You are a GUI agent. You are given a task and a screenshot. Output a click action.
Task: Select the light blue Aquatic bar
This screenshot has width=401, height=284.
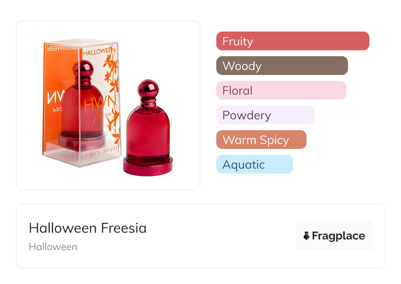click(x=254, y=164)
